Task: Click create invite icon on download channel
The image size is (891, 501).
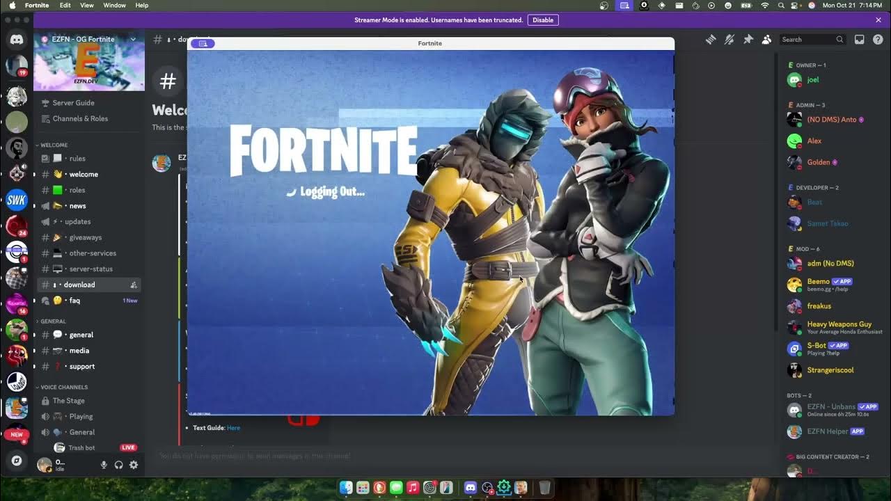Action: (x=134, y=285)
